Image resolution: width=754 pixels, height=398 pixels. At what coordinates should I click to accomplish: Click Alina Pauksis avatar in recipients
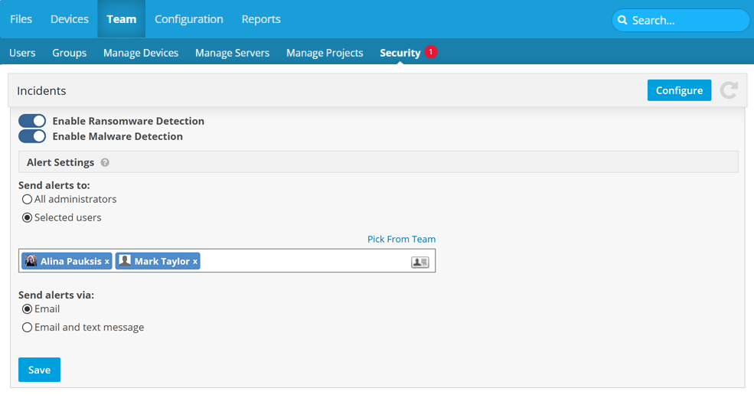(31, 261)
